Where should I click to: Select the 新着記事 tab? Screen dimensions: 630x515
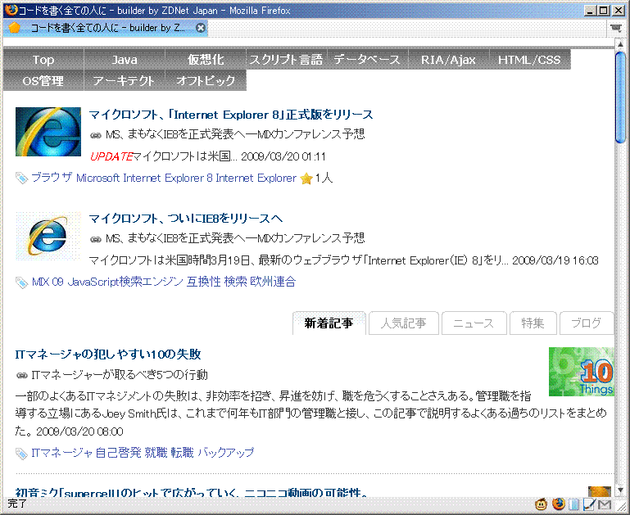329,323
